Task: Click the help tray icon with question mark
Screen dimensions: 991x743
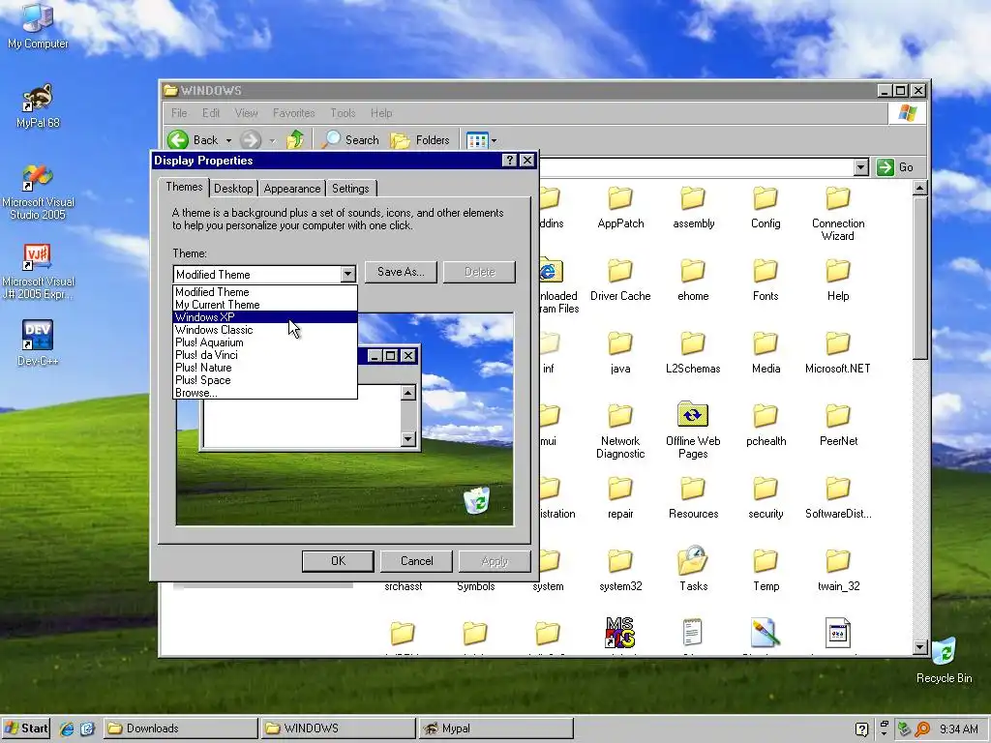Action: (x=860, y=729)
